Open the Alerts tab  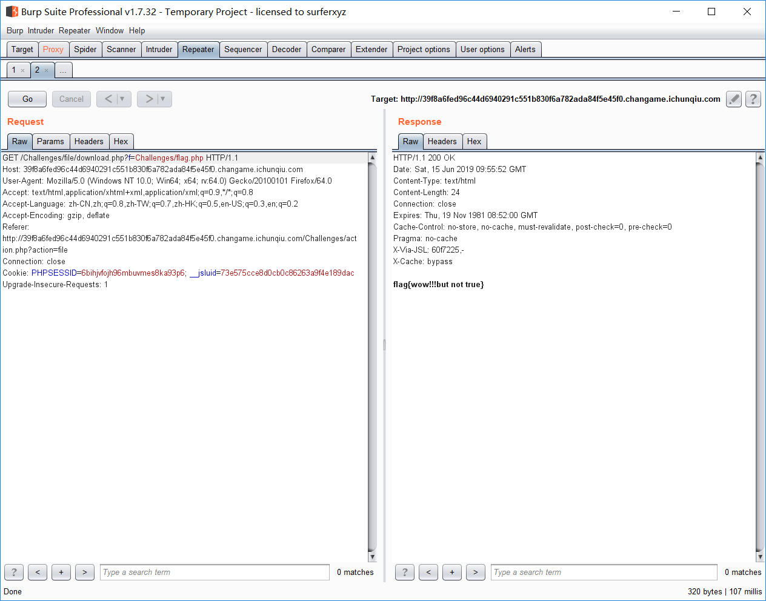click(525, 49)
